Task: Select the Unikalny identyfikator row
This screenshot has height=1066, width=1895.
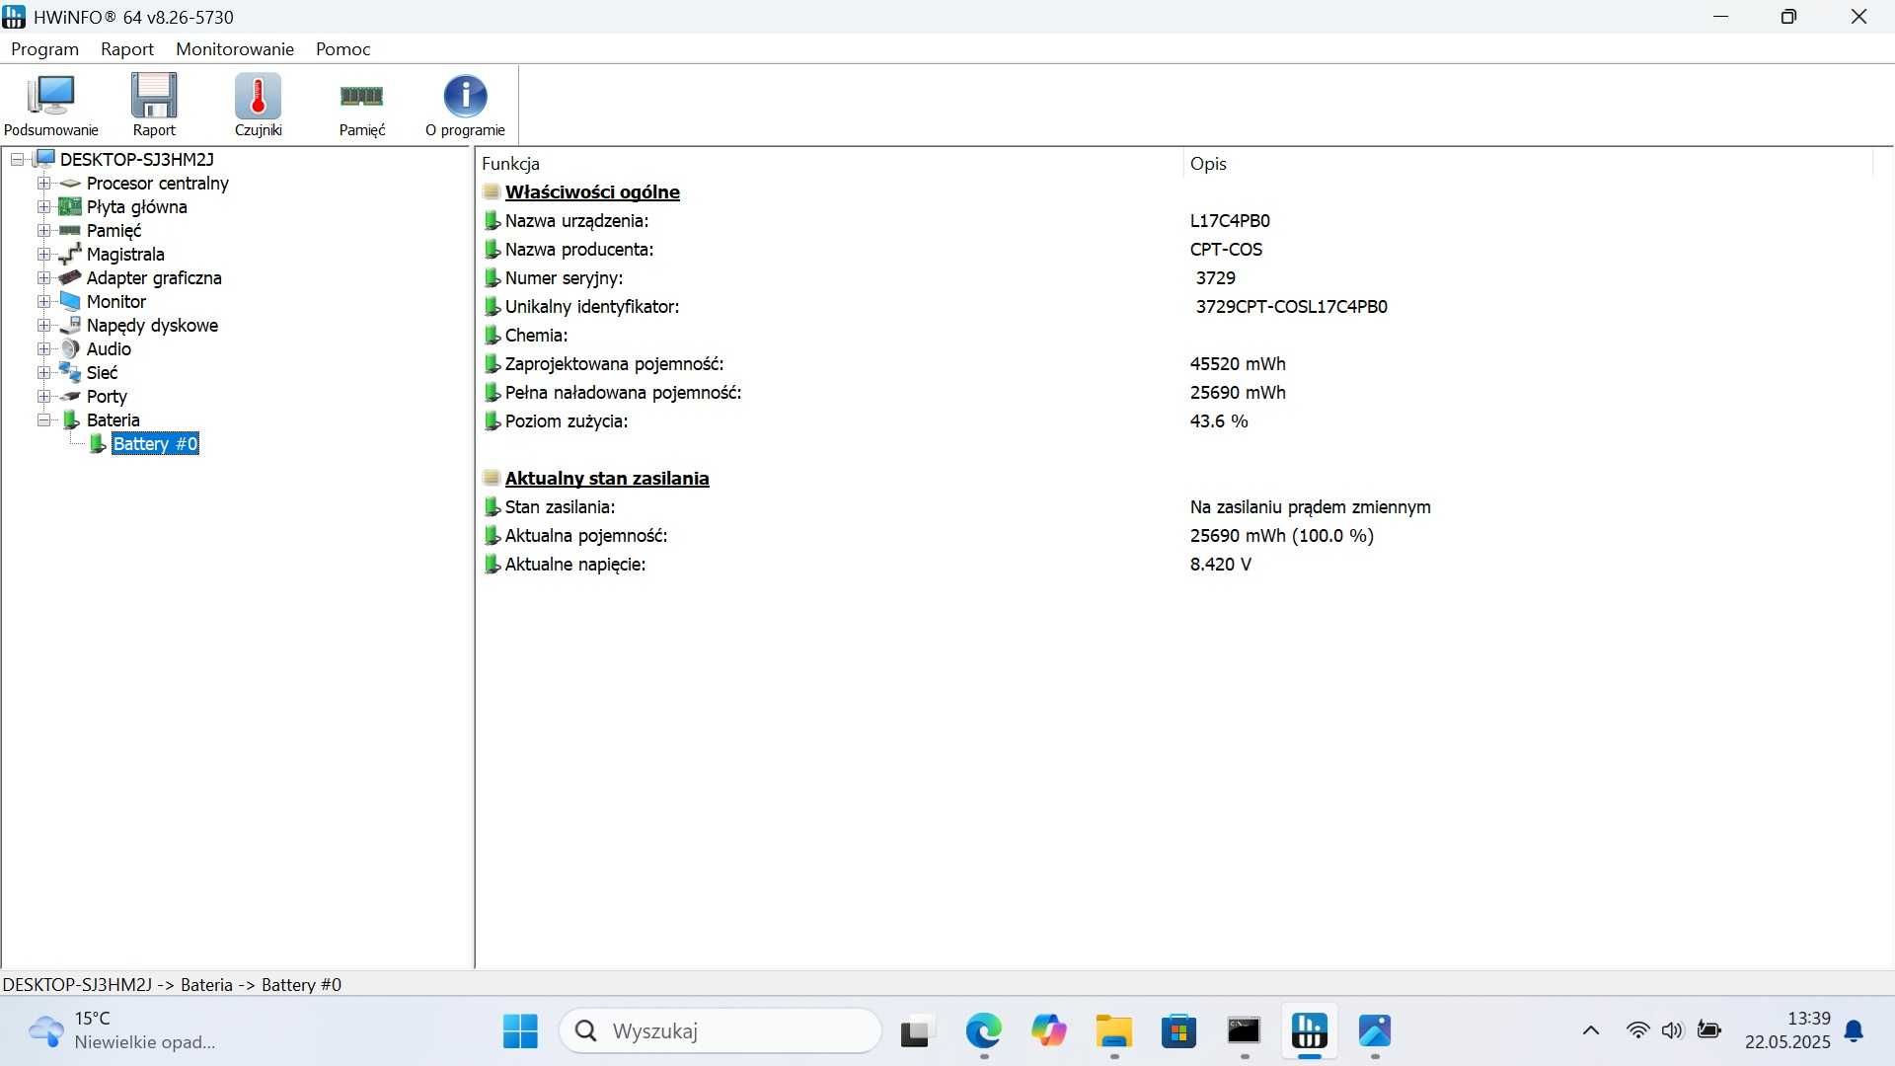Action: pyautogui.click(x=1175, y=307)
